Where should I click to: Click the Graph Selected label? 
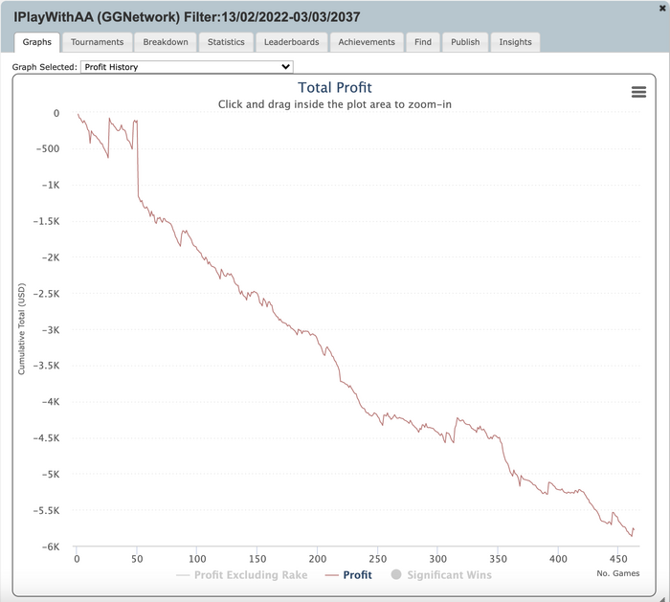44,67
